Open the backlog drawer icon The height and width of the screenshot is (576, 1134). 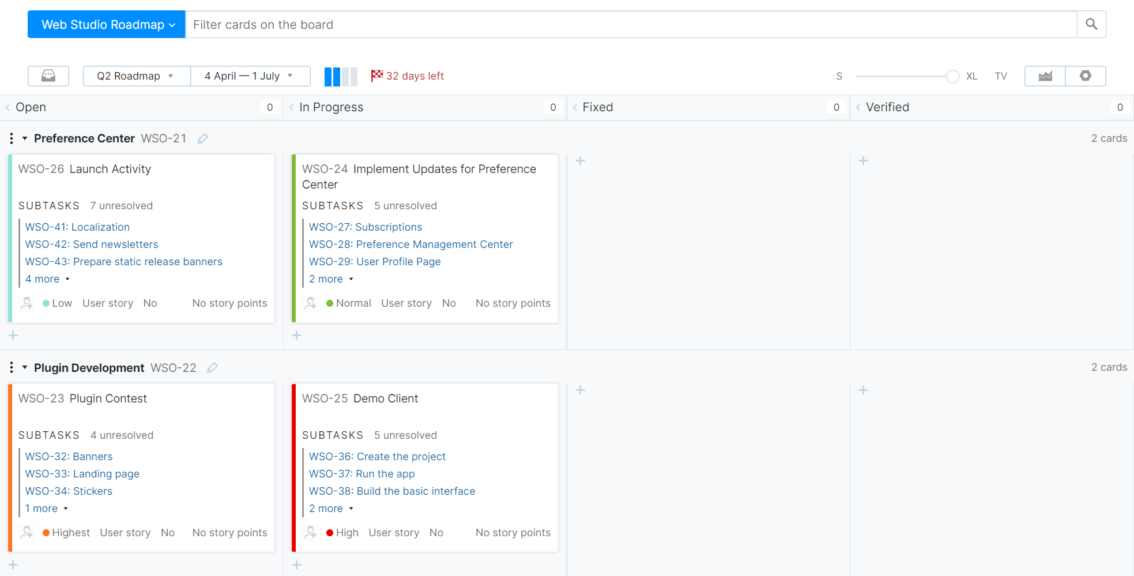coord(48,76)
